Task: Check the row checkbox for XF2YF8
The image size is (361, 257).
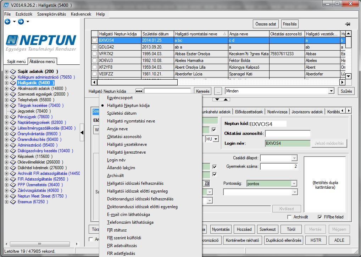Action: [x=94, y=67]
